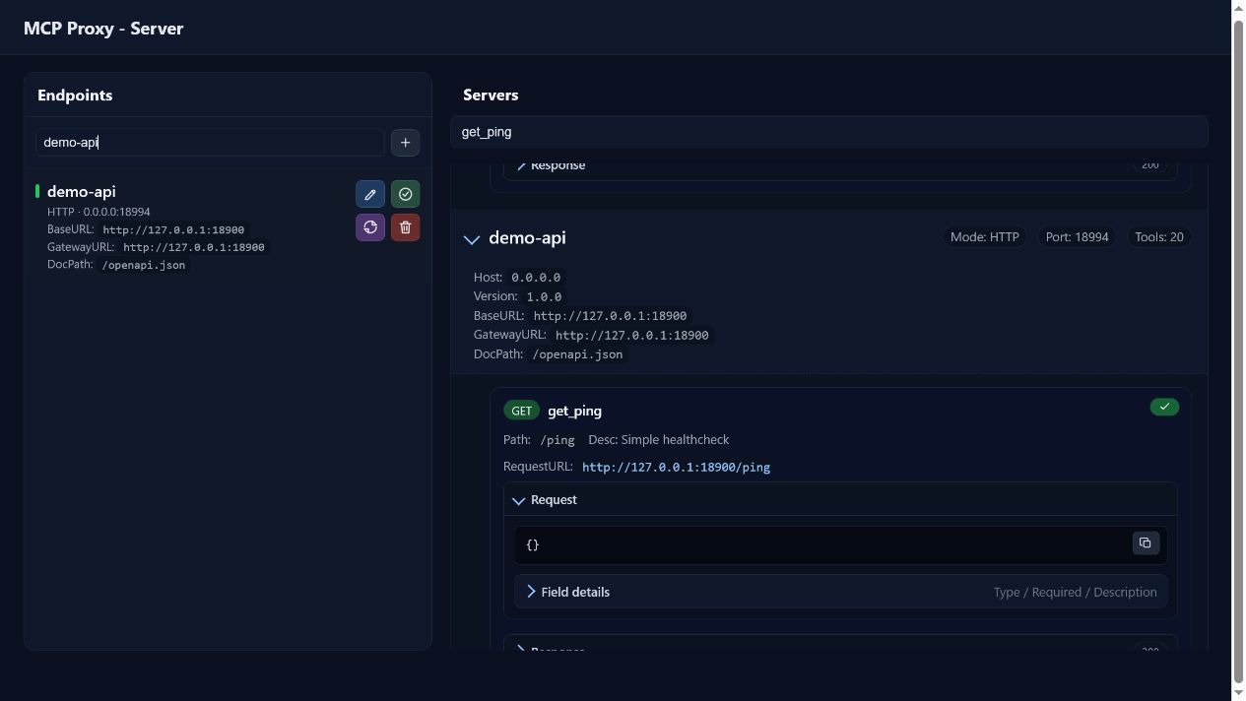
Task: Click GatewayURL value in the server details
Action: click(632, 335)
